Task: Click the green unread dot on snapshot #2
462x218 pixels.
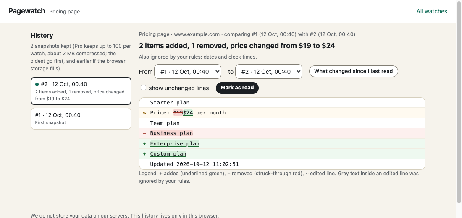Action: pyautogui.click(x=37, y=84)
